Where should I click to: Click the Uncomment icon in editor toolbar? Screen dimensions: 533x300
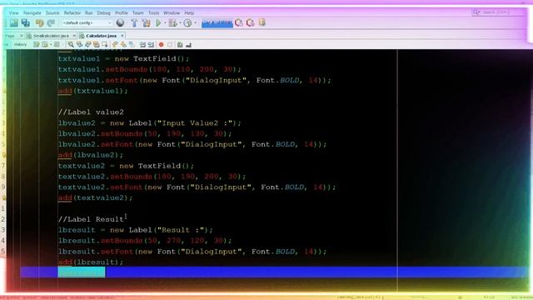[x=188, y=44]
